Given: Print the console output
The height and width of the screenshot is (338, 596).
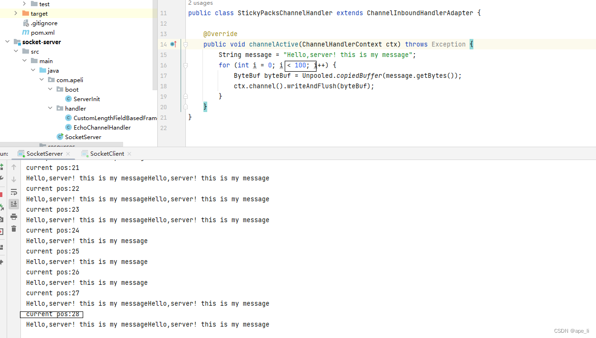Looking at the screenshot, I should (x=13, y=216).
